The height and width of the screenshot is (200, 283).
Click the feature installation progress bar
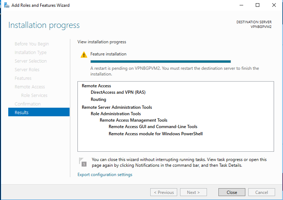coord(160,62)
